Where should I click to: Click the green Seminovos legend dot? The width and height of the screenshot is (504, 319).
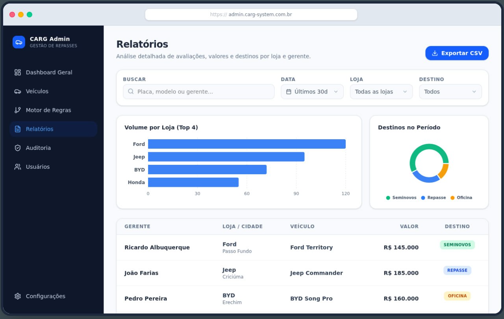pos(388,198)
